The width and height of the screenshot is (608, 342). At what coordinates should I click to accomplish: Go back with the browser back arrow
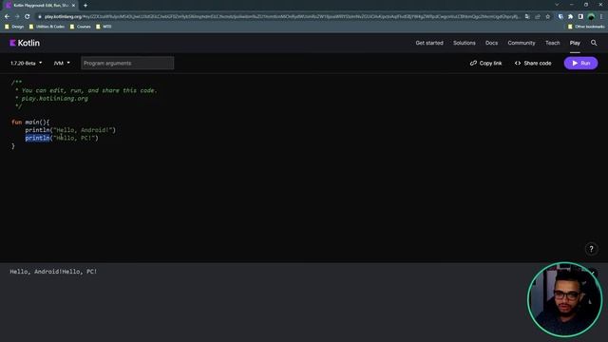pyautogui.click(x=7, y=17)
